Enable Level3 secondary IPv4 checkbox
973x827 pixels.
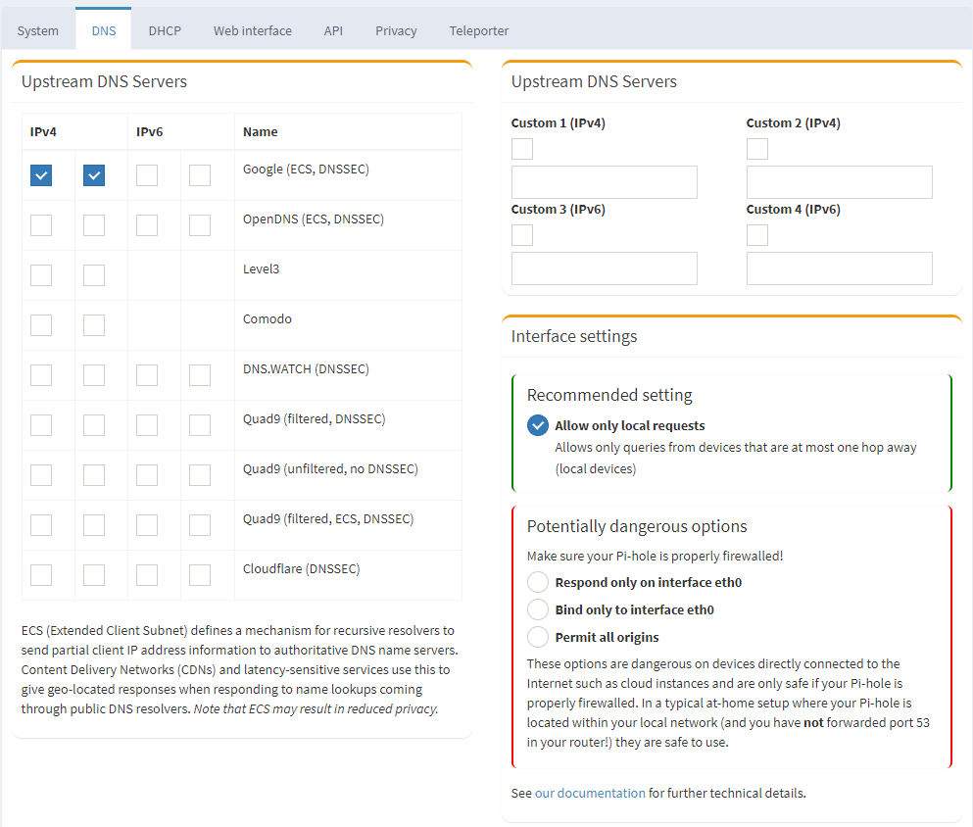pyautogui.click(x=94, y=275)
